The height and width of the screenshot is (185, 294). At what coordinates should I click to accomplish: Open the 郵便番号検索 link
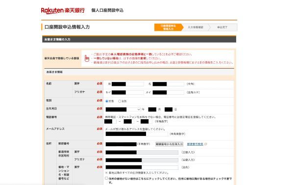point(195,144)
